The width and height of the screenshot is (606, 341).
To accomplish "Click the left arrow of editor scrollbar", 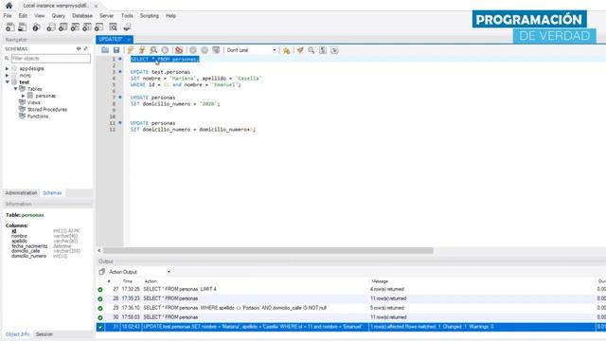I will (99, 250).
